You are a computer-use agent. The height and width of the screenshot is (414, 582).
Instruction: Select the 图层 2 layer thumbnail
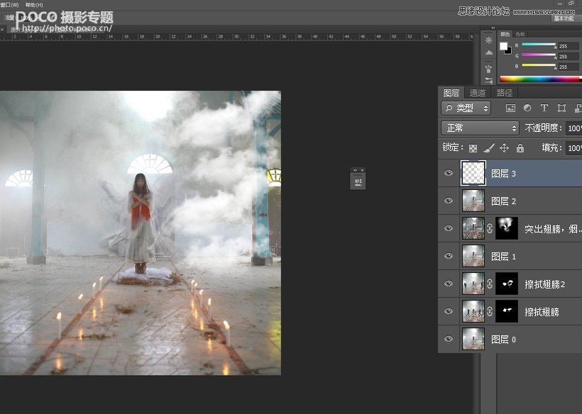tap(473, 201)
